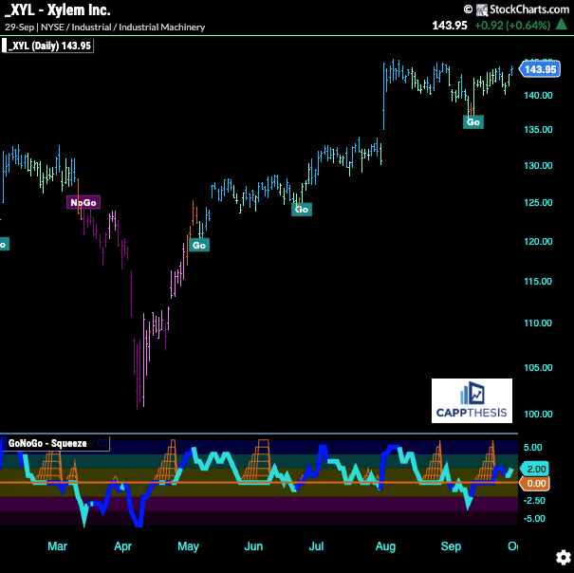Select the Go marker near late June

click(302, 209)
